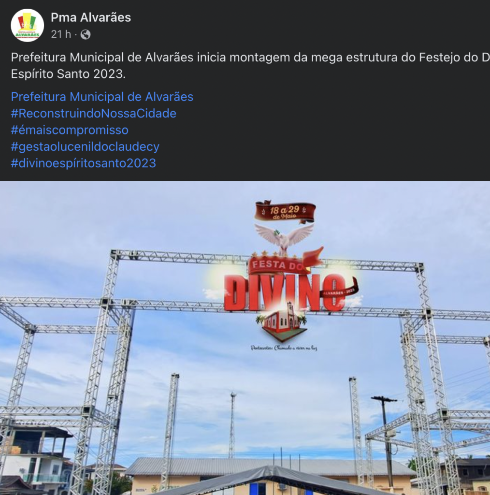Click the church illustration under logo

coord(282,322)
